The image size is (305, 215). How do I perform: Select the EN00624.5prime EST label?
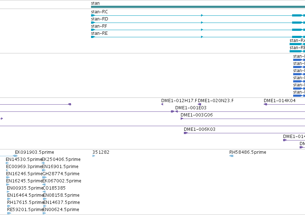pos(61,210)
